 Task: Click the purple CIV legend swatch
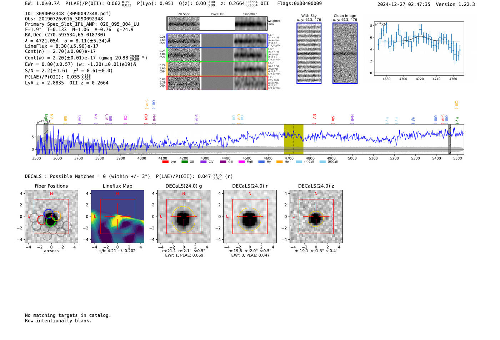204,162
